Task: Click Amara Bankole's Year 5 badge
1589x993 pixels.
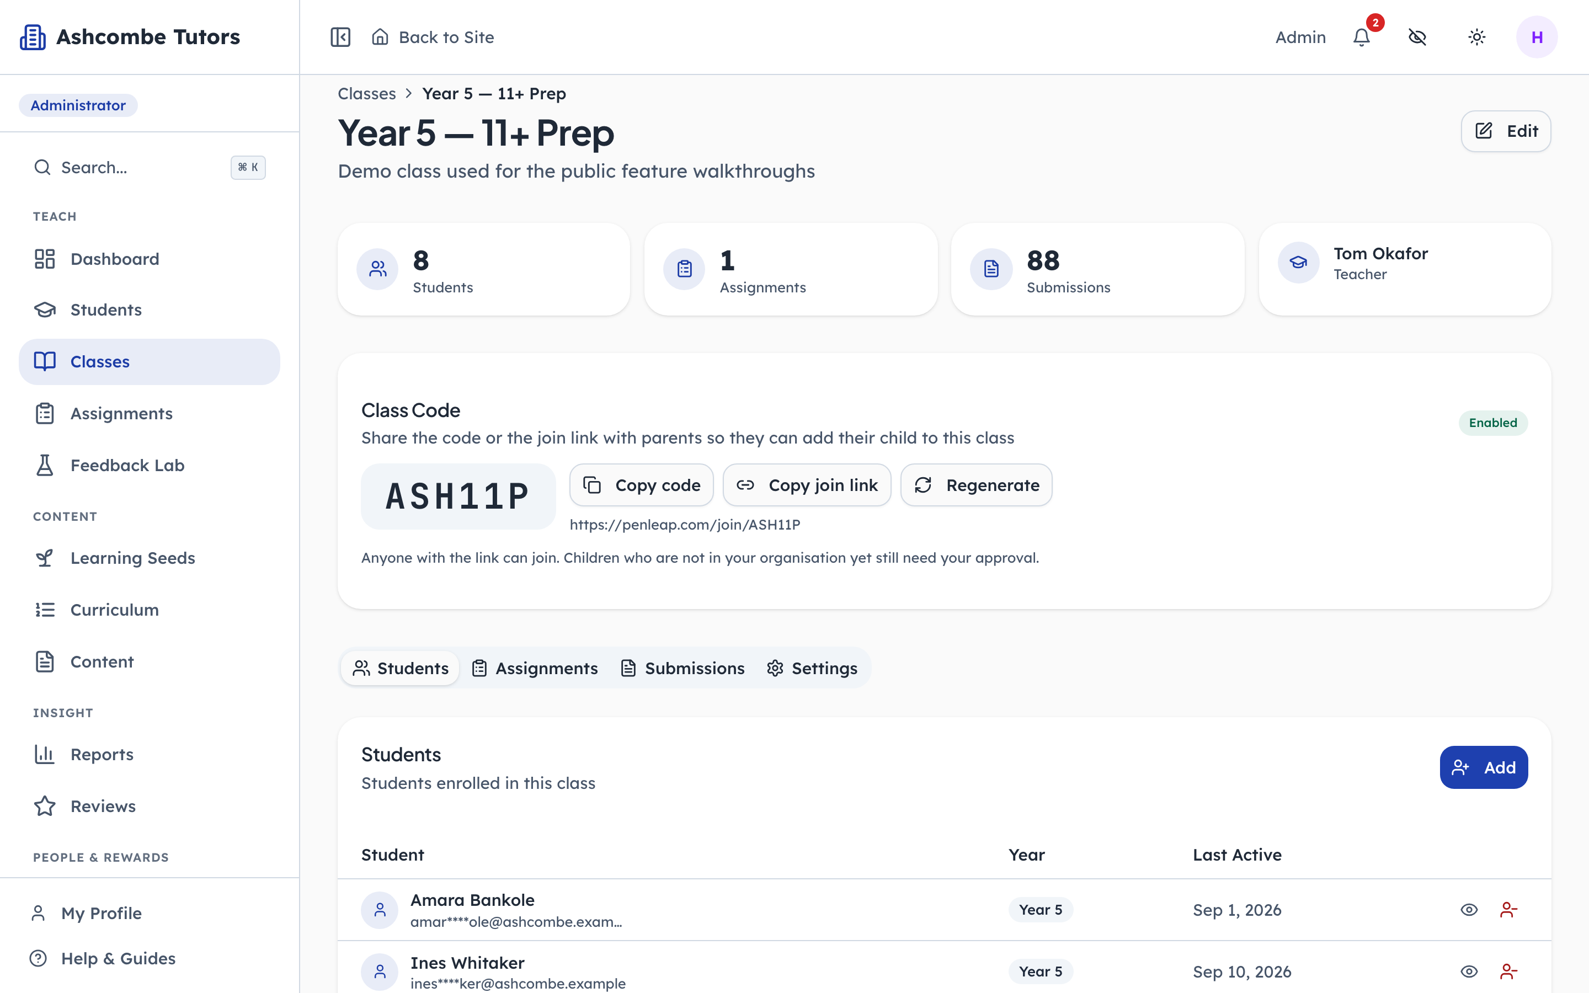Action: pos(1041,910)
